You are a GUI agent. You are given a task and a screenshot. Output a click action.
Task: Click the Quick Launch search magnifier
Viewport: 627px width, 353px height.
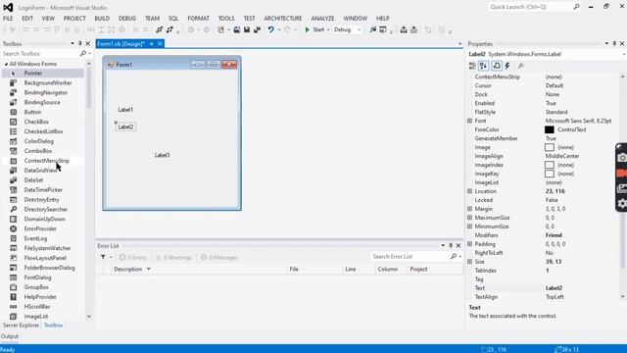click(576, 7)
